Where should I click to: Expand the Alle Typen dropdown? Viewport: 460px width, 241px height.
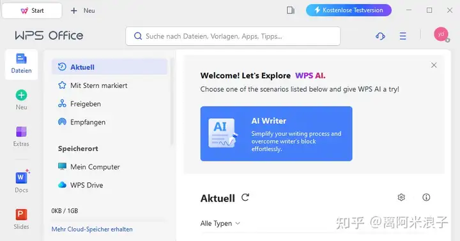220,223
